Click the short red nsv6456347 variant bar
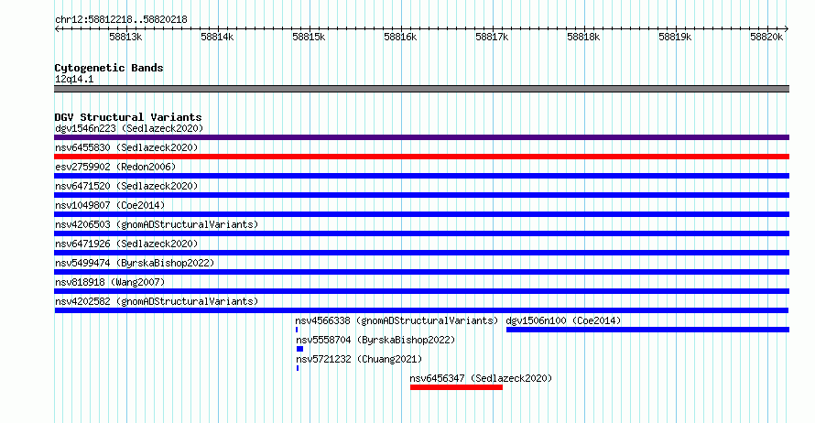This screenshot has height=423, width=815. tap(456, 387)
